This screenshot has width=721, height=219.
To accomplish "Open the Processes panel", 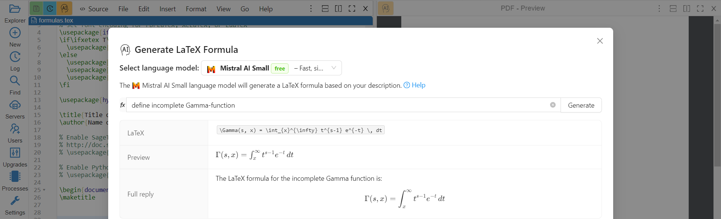I will [15, 181].
